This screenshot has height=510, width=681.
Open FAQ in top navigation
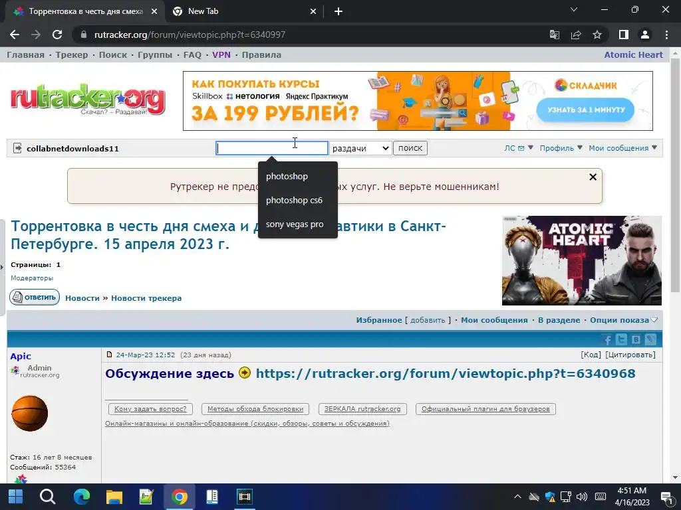click(x=192, y=54)
